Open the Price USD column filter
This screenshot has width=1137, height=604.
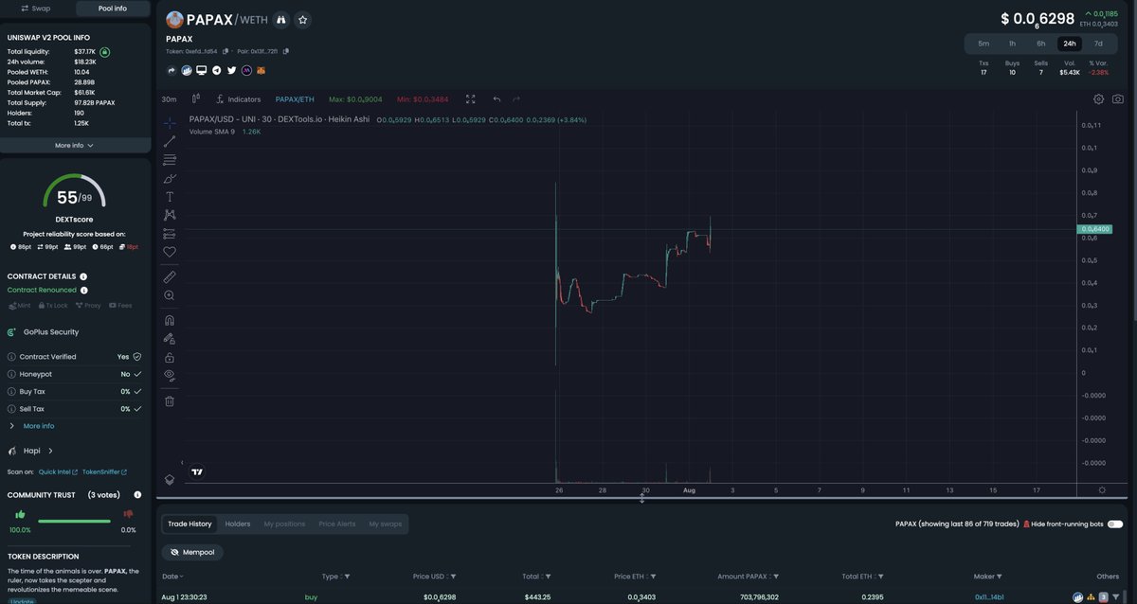click(x=453, y=576)
